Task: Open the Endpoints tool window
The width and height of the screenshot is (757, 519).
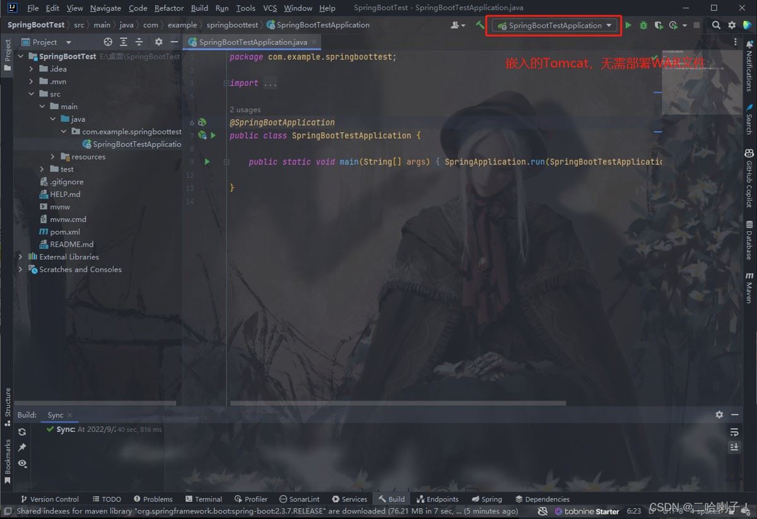Action: 437,499
